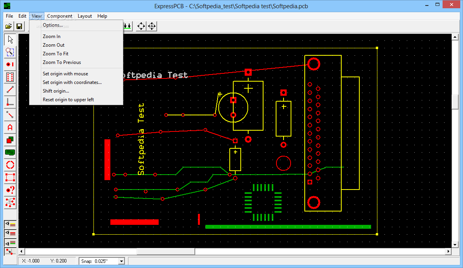Open the Help menu
The height and width of the screenshot is (268, 463).
(102, 16)
